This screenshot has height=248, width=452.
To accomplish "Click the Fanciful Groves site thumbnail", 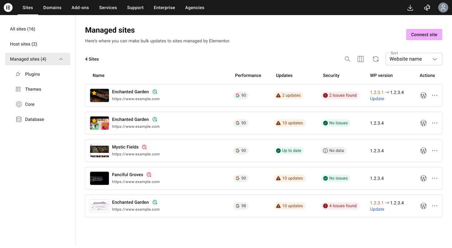I will click(x=100, y=178).
